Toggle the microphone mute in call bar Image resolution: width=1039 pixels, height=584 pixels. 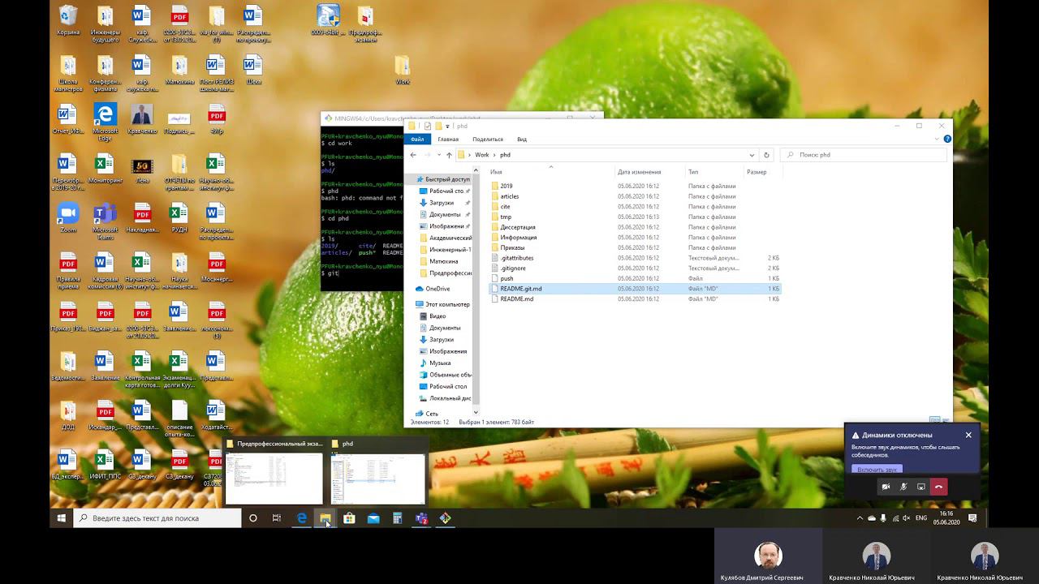click(x=903, y=487)
